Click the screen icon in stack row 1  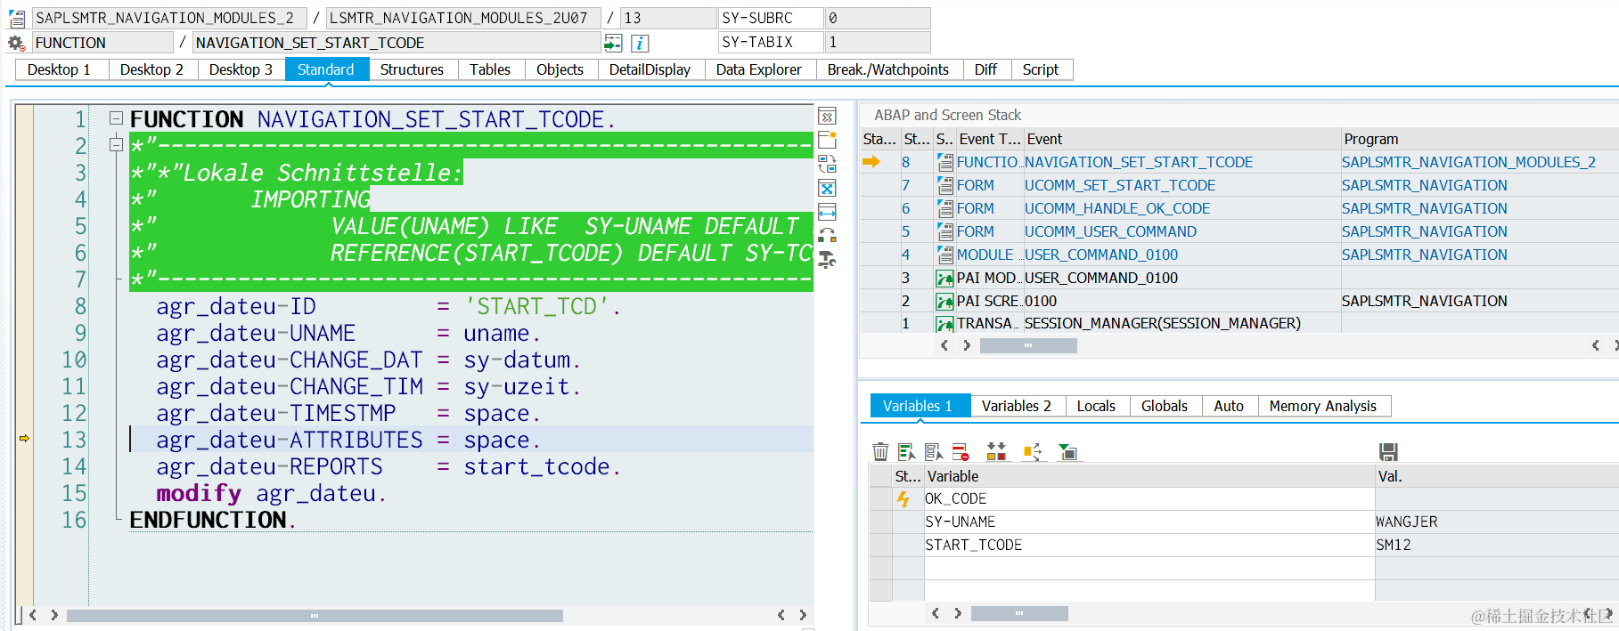[x=945, y=324]
